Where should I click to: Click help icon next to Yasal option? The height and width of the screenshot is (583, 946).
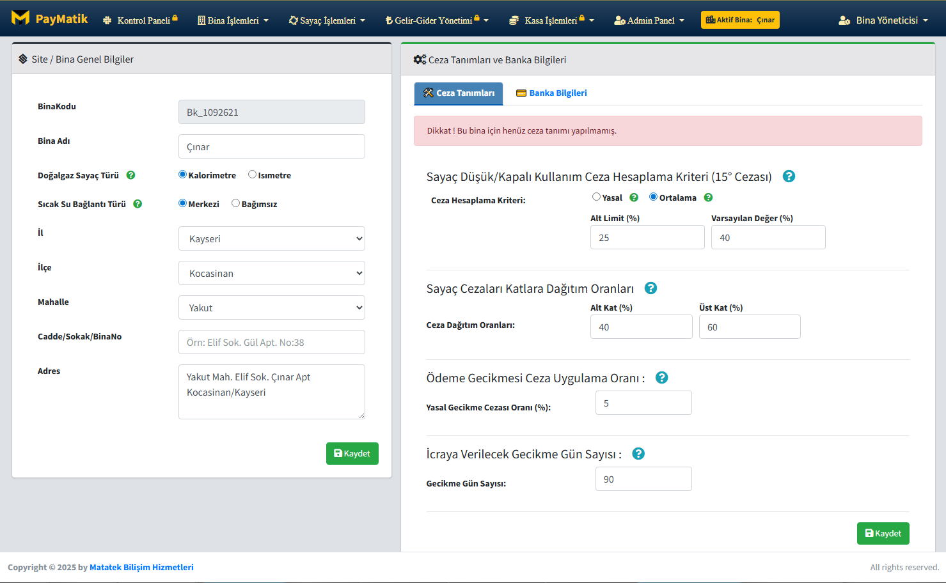coord(634,198)
